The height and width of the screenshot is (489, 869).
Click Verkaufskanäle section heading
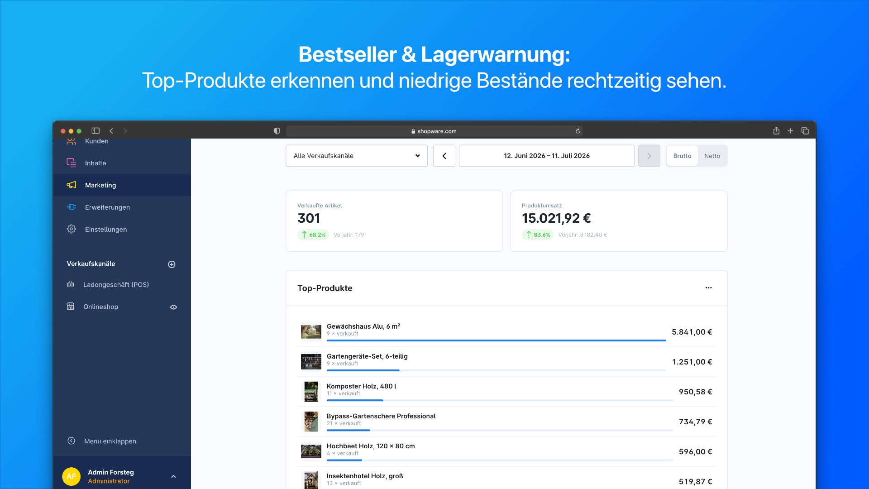point(91,264)
